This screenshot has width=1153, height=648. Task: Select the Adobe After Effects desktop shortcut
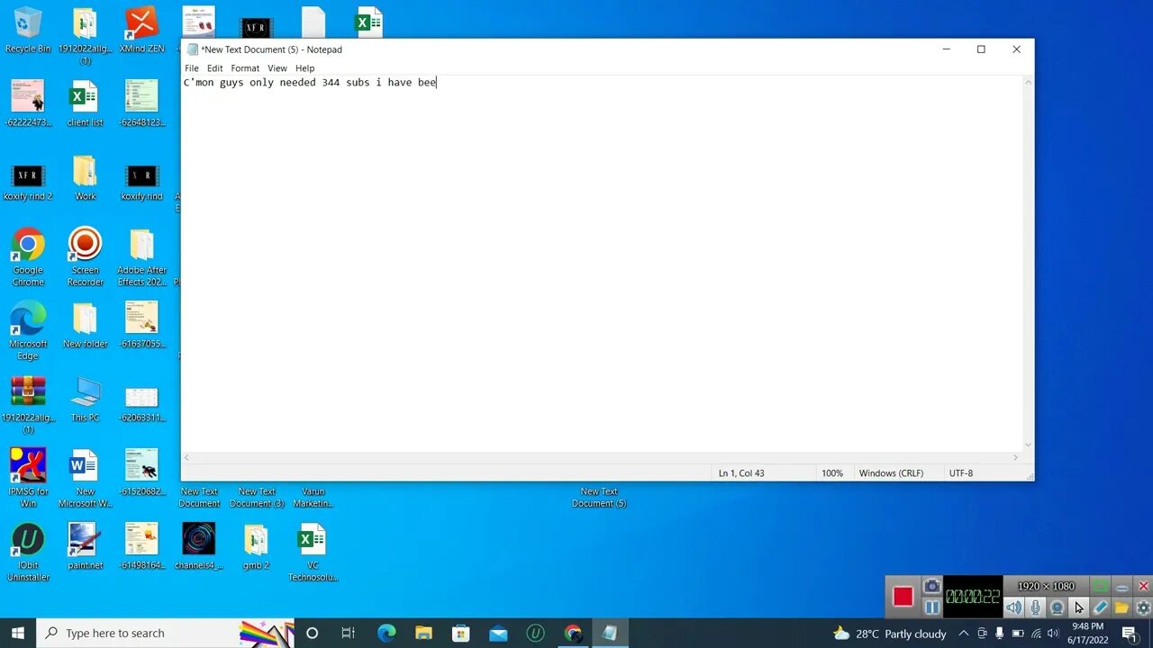(141, 256)
